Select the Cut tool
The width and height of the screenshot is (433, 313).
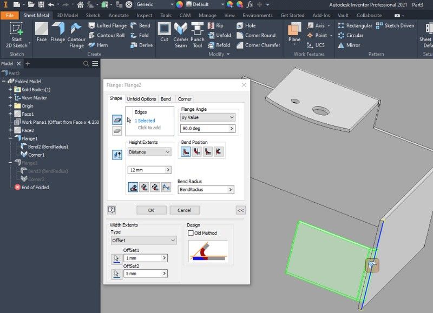[165, 32]
